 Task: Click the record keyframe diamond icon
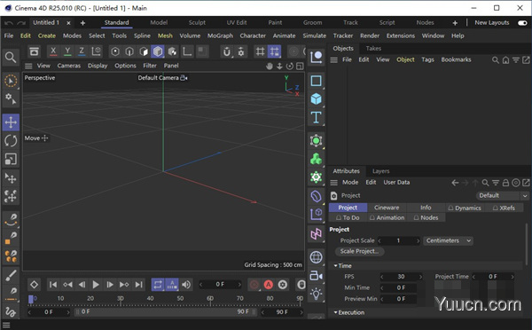34,285
